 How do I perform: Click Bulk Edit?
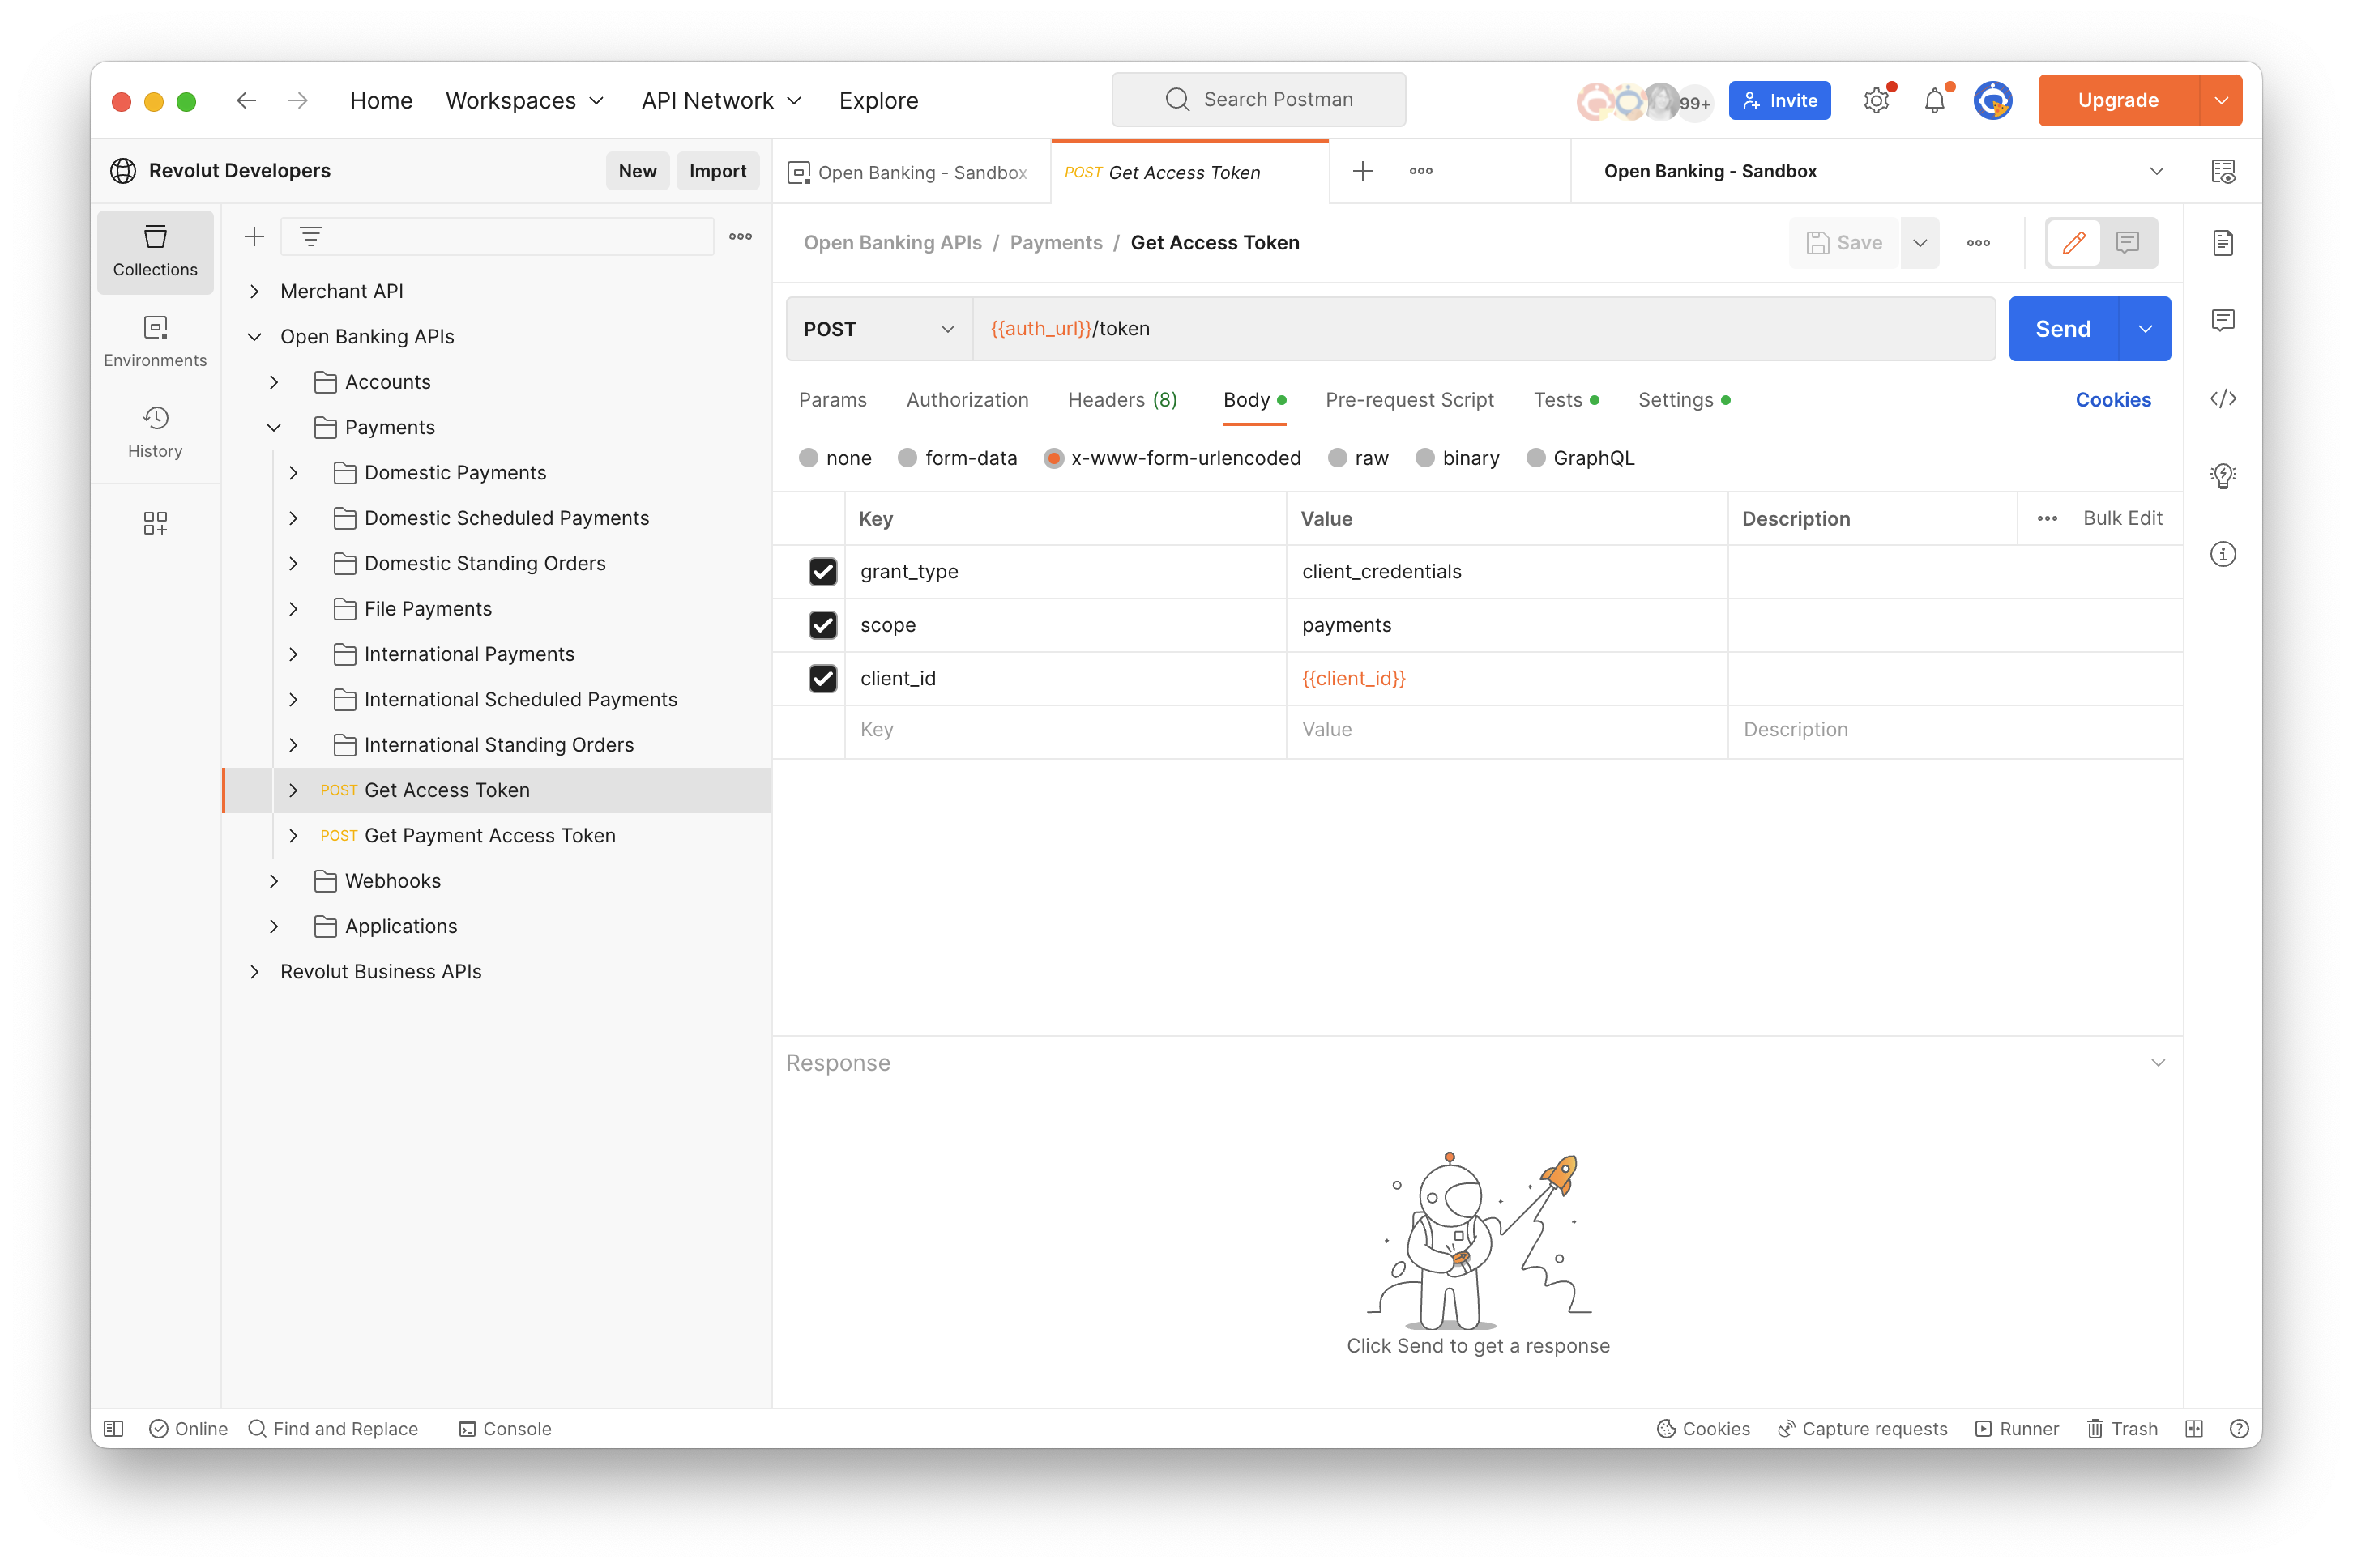coord(2122,518)
